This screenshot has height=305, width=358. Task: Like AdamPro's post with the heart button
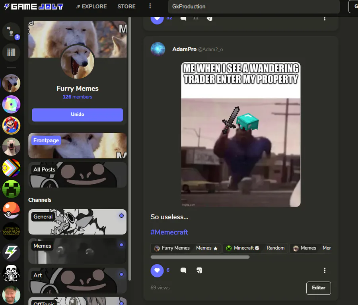point(157,270)
